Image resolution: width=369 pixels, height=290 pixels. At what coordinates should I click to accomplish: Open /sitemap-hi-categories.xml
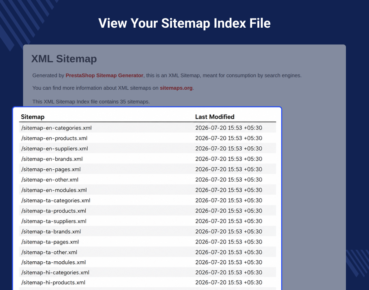[55, 272]
